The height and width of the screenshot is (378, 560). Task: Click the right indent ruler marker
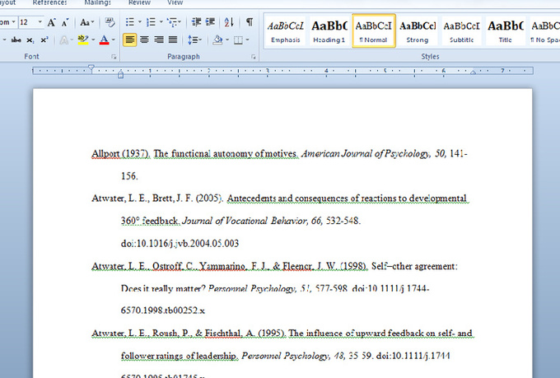coord(473,72)
